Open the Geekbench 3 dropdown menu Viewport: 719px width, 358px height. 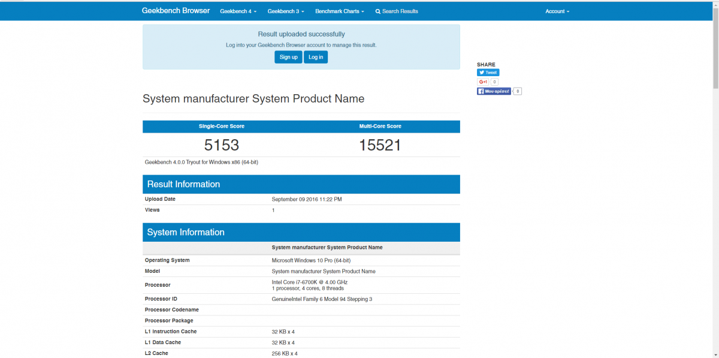(x=286, y=11)
